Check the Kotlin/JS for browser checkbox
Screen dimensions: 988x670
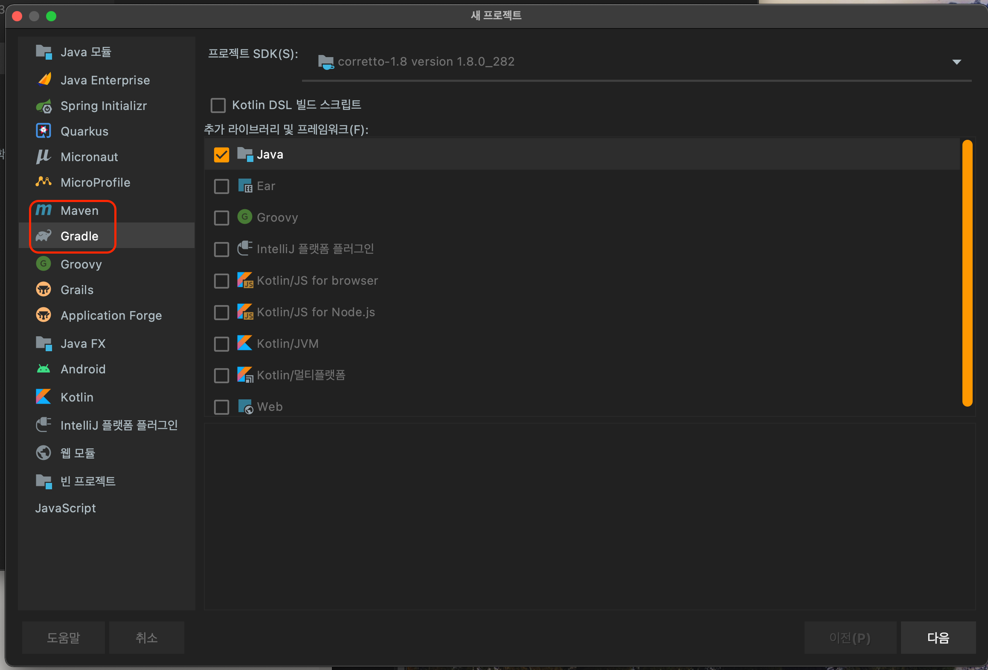pyautogui.click(x=221, y=281)
